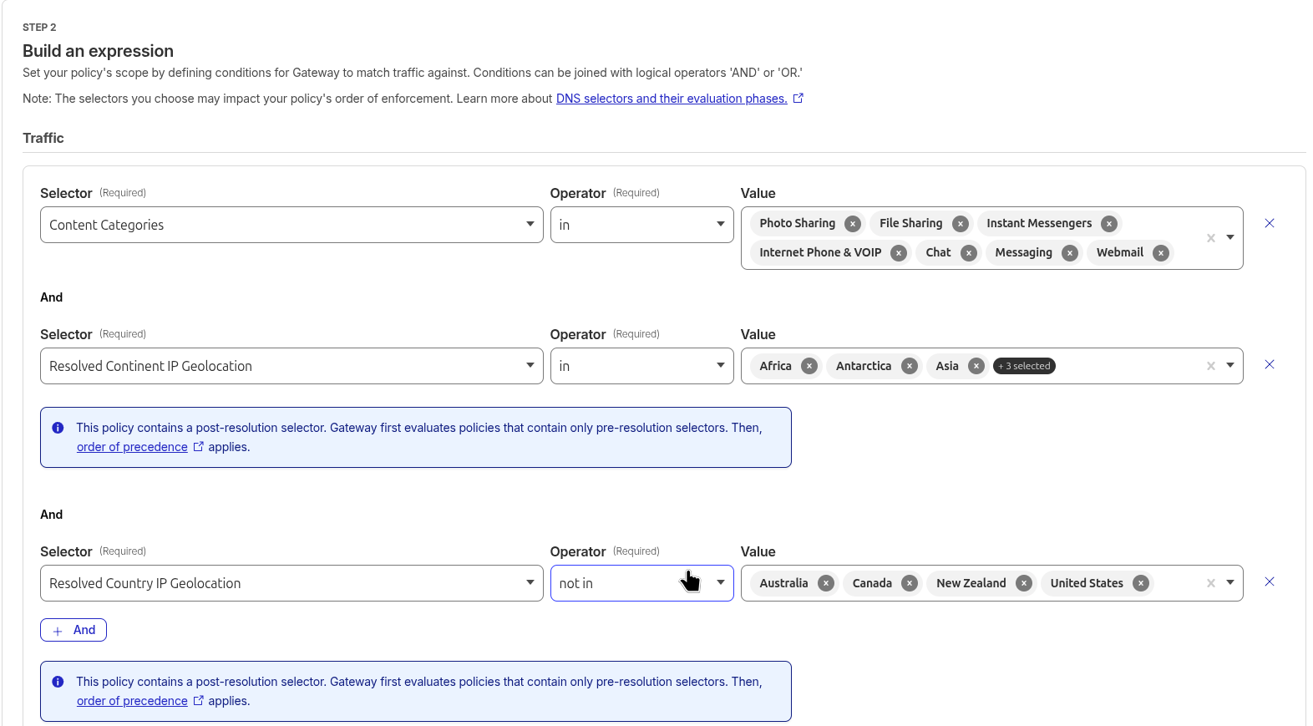Open the Content Categories selector dropdown
Screen dimensions: 1313x726
291,225
